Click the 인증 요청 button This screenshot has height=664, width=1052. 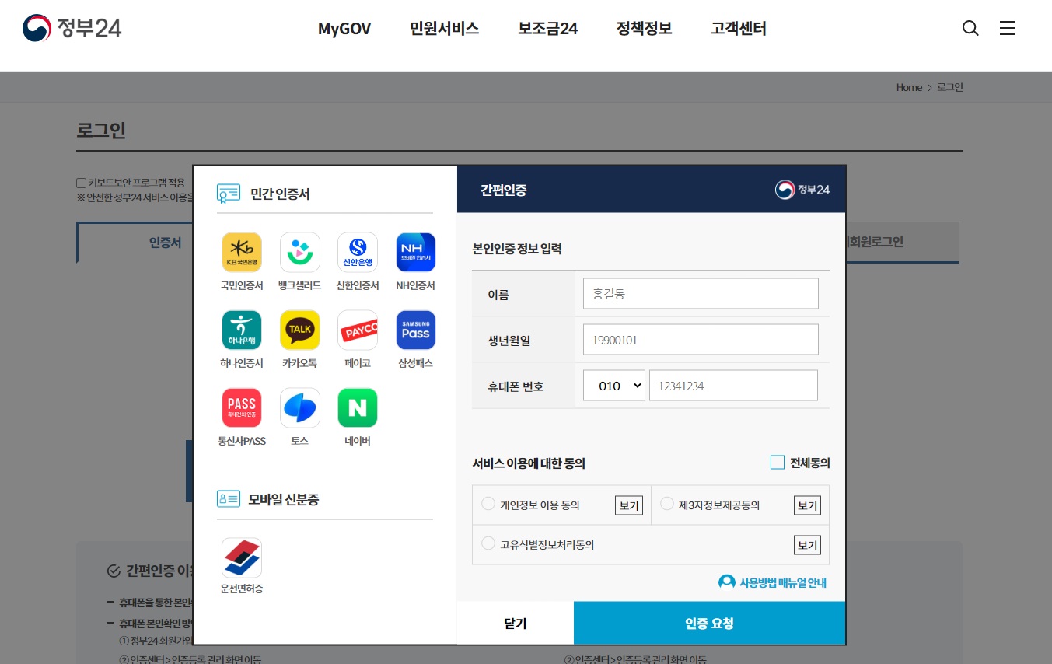709,624
